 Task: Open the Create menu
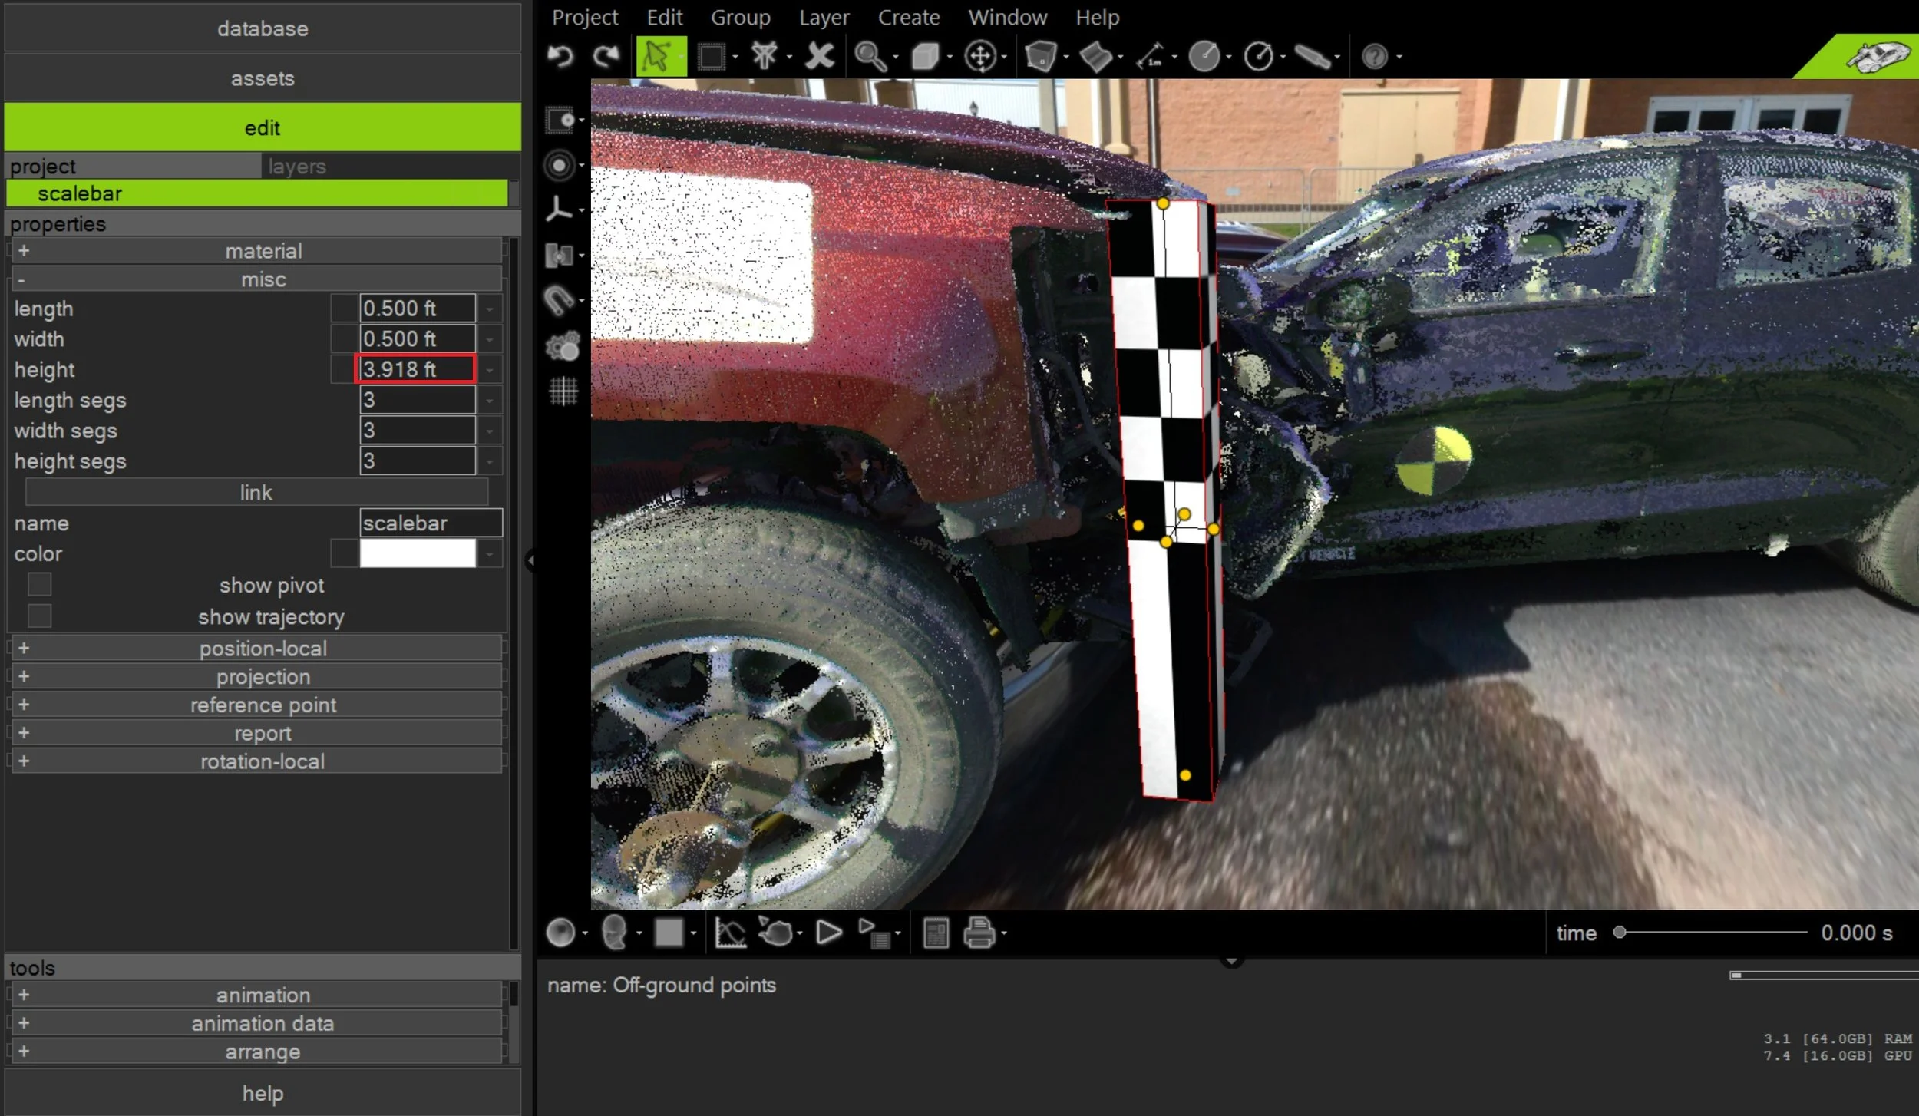coord(908,17)
